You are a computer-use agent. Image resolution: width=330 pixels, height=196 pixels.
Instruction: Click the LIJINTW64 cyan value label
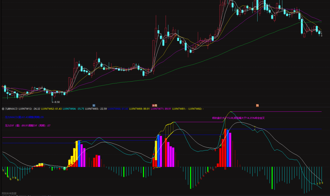pos(73,109)
